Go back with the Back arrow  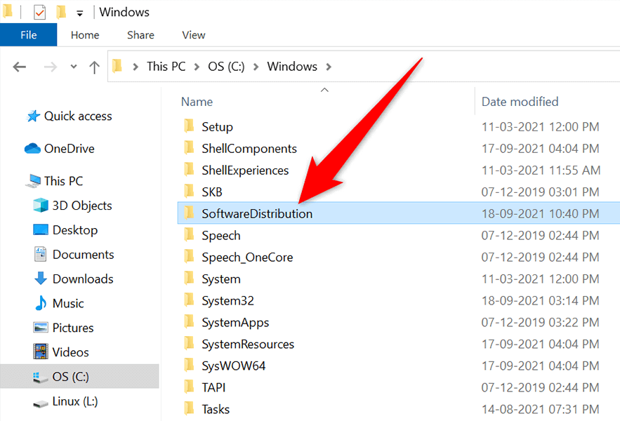click(x=20, y=67)
